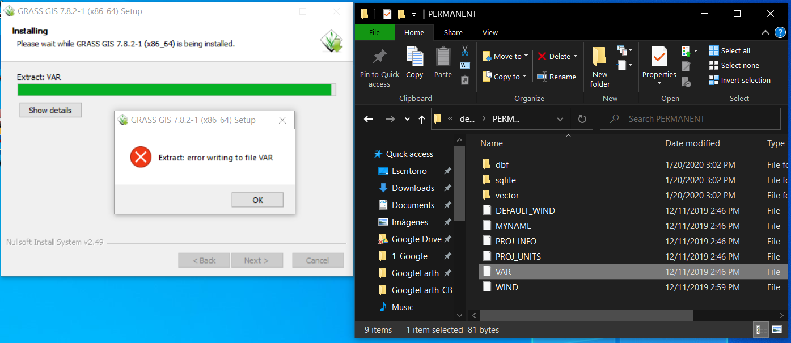Image resolution: width=791 pixels, height=343 pixels.
Task: Open the File tab
Action: pyautogui.click(x=374, y=32)
